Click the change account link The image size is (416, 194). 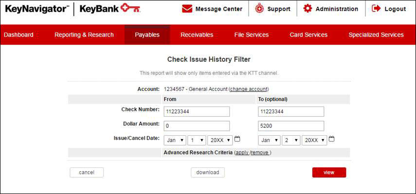pyautogui.click(x=249, y=89)
